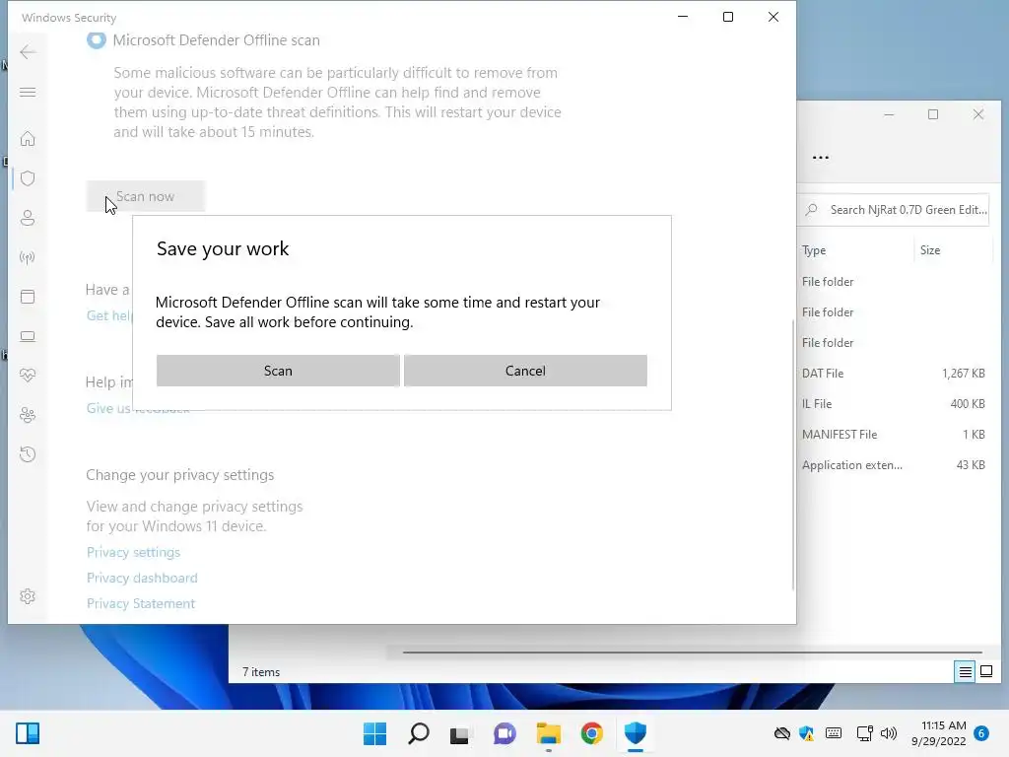Select Microsoft Defender Offline scan radio button
Screen dimensions: 1009x757
click(97, 39)
